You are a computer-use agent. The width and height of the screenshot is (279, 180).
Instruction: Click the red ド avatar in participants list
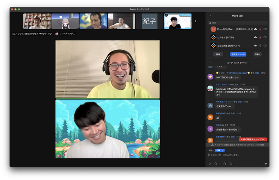coord(213,29)
